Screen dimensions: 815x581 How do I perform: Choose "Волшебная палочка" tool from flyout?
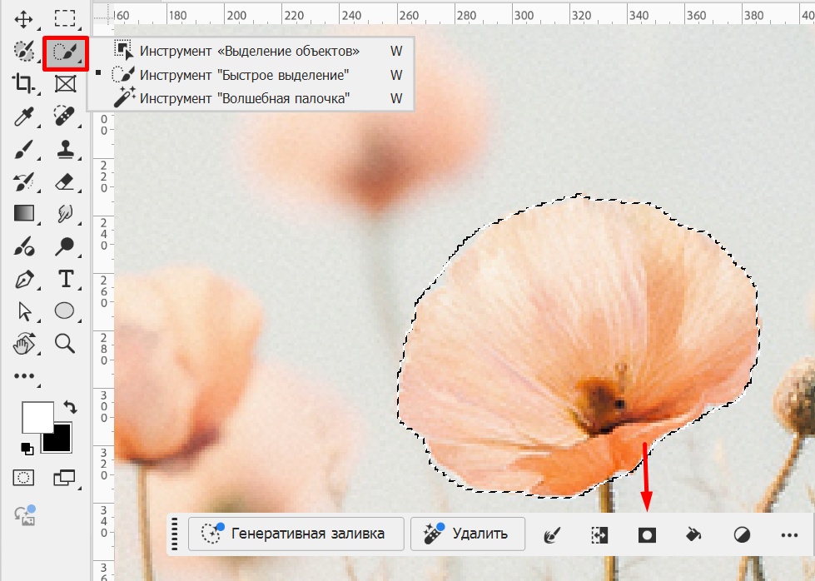(x=244, y=98)
